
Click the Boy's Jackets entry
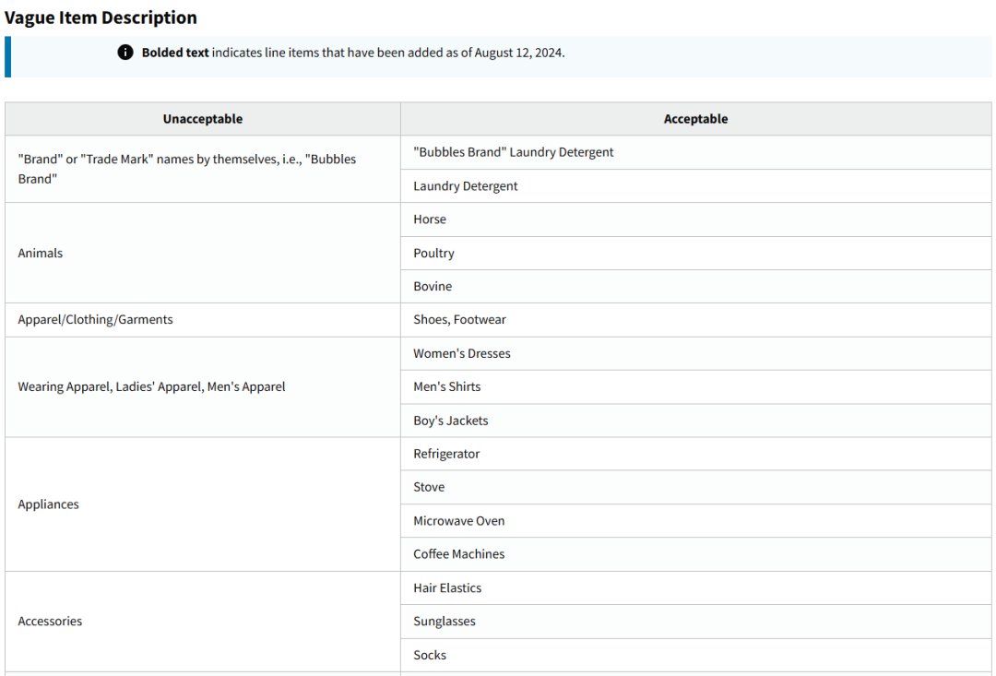click(450, 421)
